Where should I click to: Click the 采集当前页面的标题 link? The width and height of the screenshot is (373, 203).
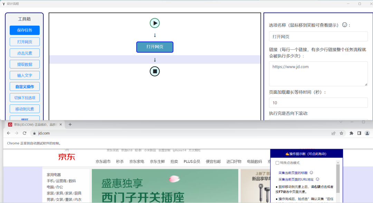click(293, 173)
